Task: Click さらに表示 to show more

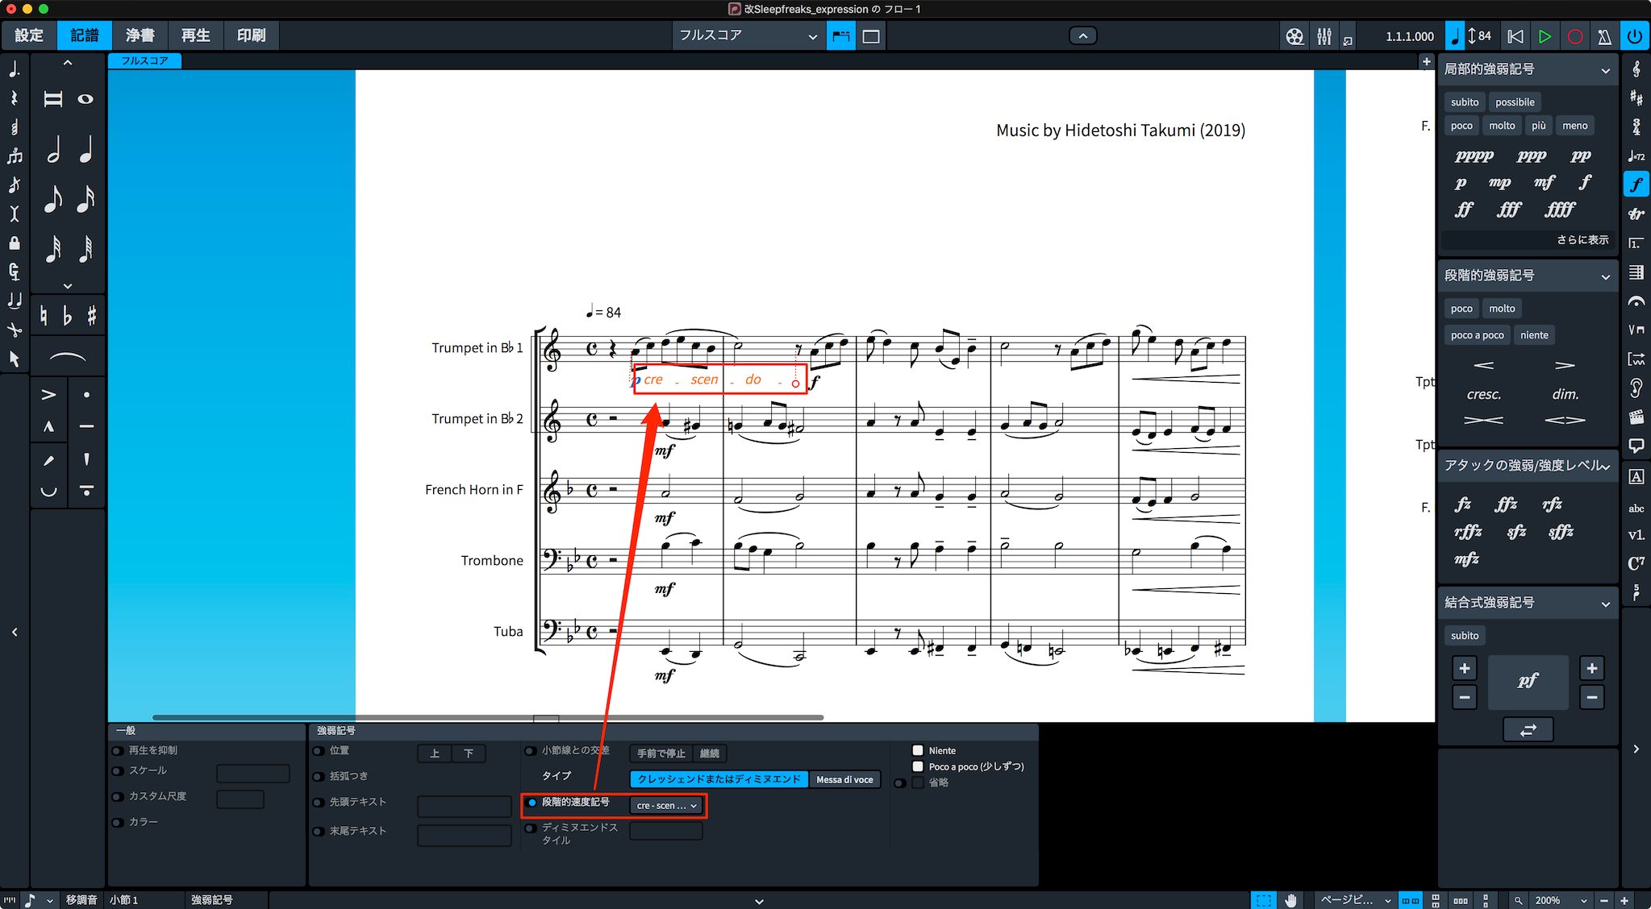Action: pyautogui.click(x=1582, y=240)
